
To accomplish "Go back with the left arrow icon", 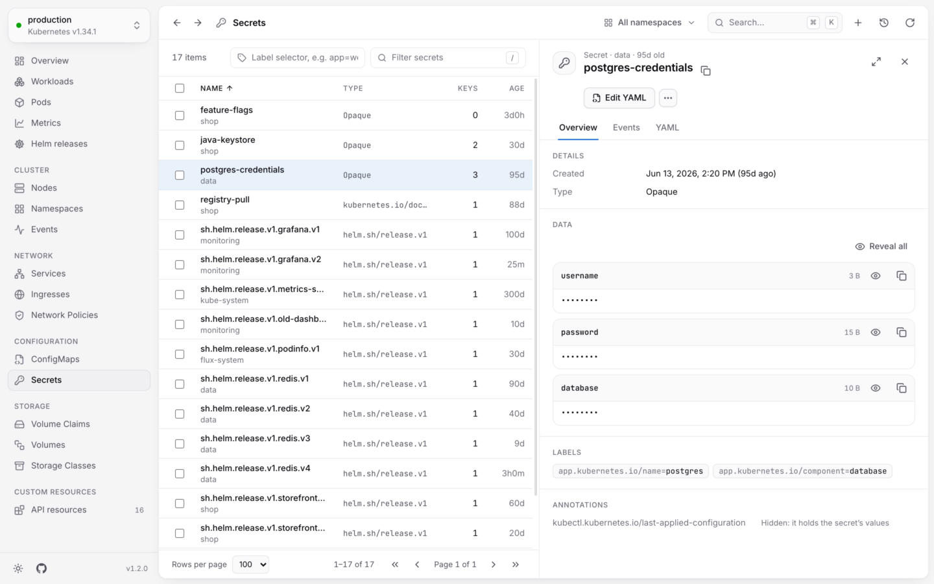I will [177, 23].
